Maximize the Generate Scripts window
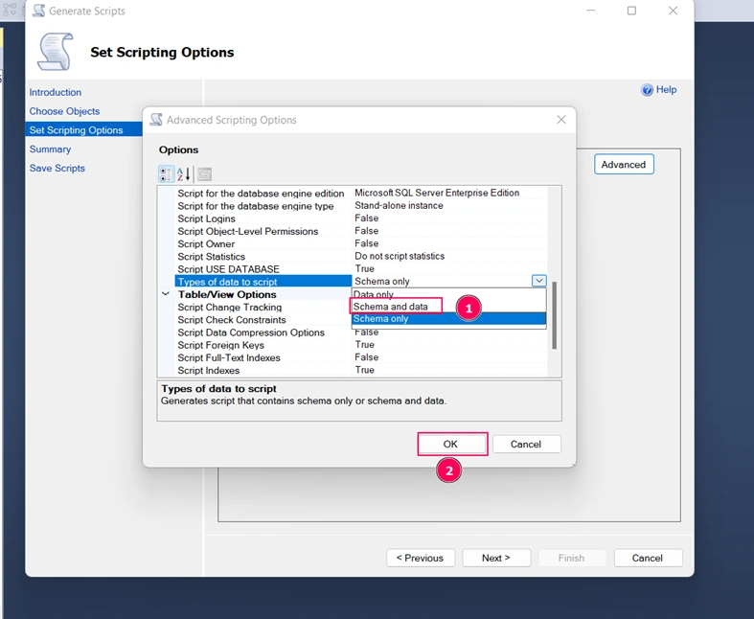Viewport: 754px width, 619px height. coord(632,11)
